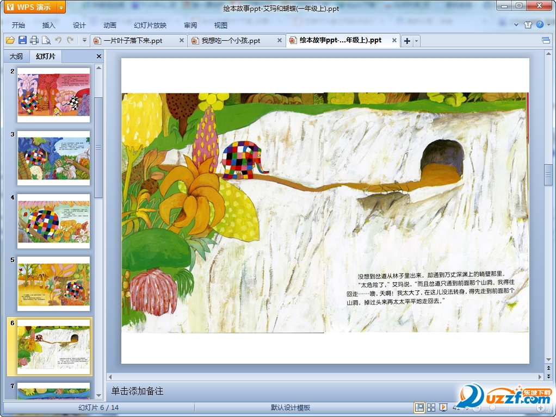Select slide 3 thumbnail
This screenshot has height=417, width=556.
(x=53, y=158)
